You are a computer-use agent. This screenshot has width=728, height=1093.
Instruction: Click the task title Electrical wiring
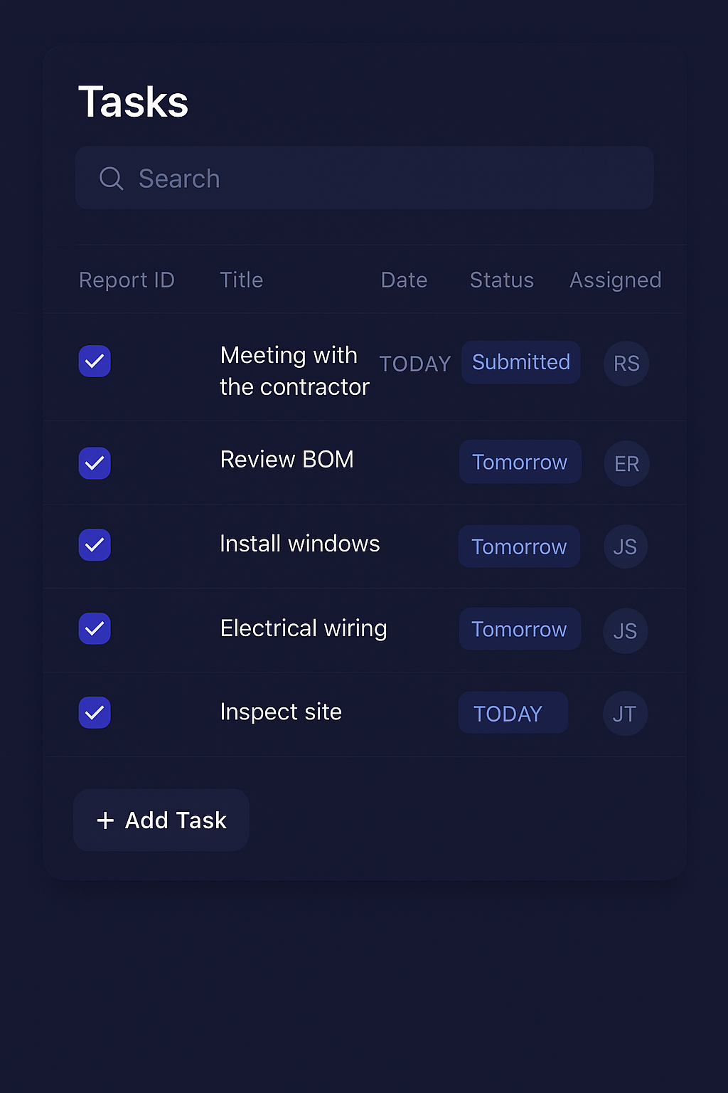click(304, 628)
